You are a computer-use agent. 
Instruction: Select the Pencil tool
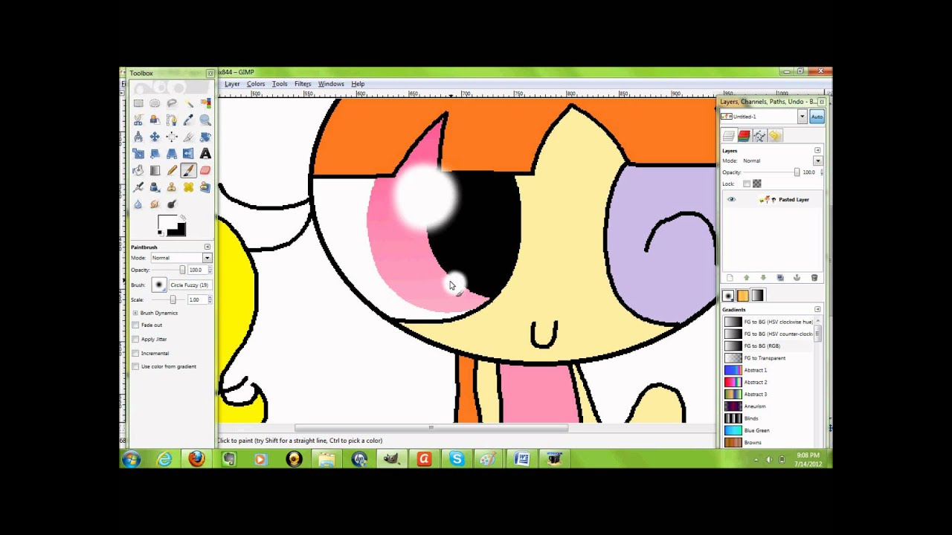click(x=172, y=170)
